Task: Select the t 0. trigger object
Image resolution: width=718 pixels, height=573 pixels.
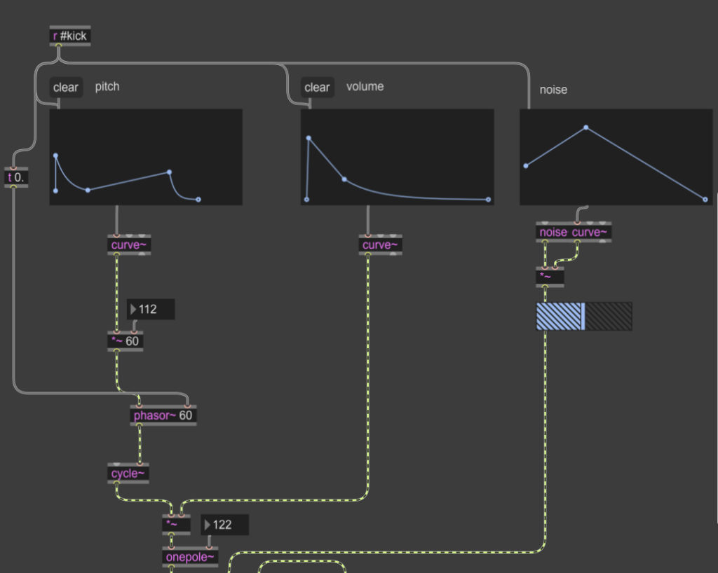Action: click(x=16, y=178)
